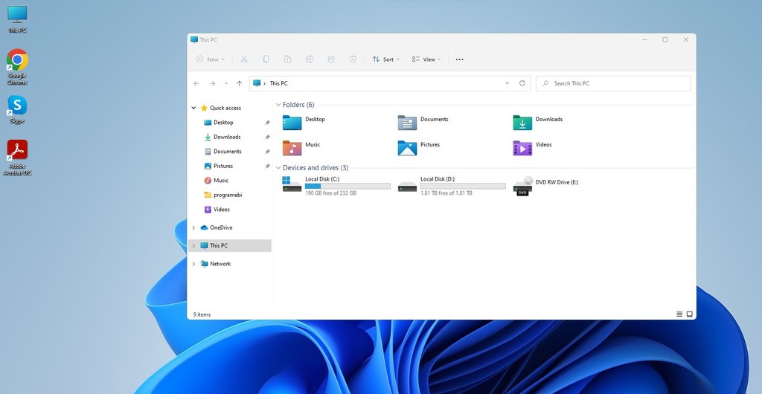Go back using the left arrow
Screen dimensions: 762x394
pos(196,83)
